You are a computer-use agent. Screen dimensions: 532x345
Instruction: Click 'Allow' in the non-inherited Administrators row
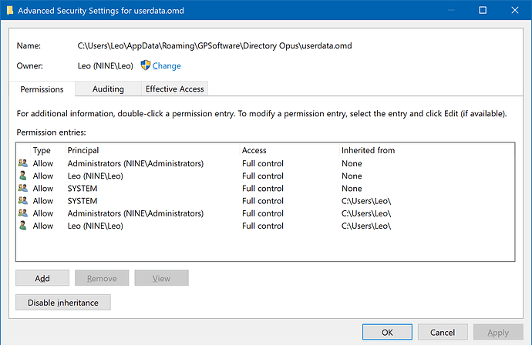[43, 163]
